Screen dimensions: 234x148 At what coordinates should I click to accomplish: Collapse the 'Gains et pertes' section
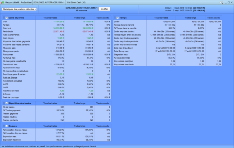(7, 18)
